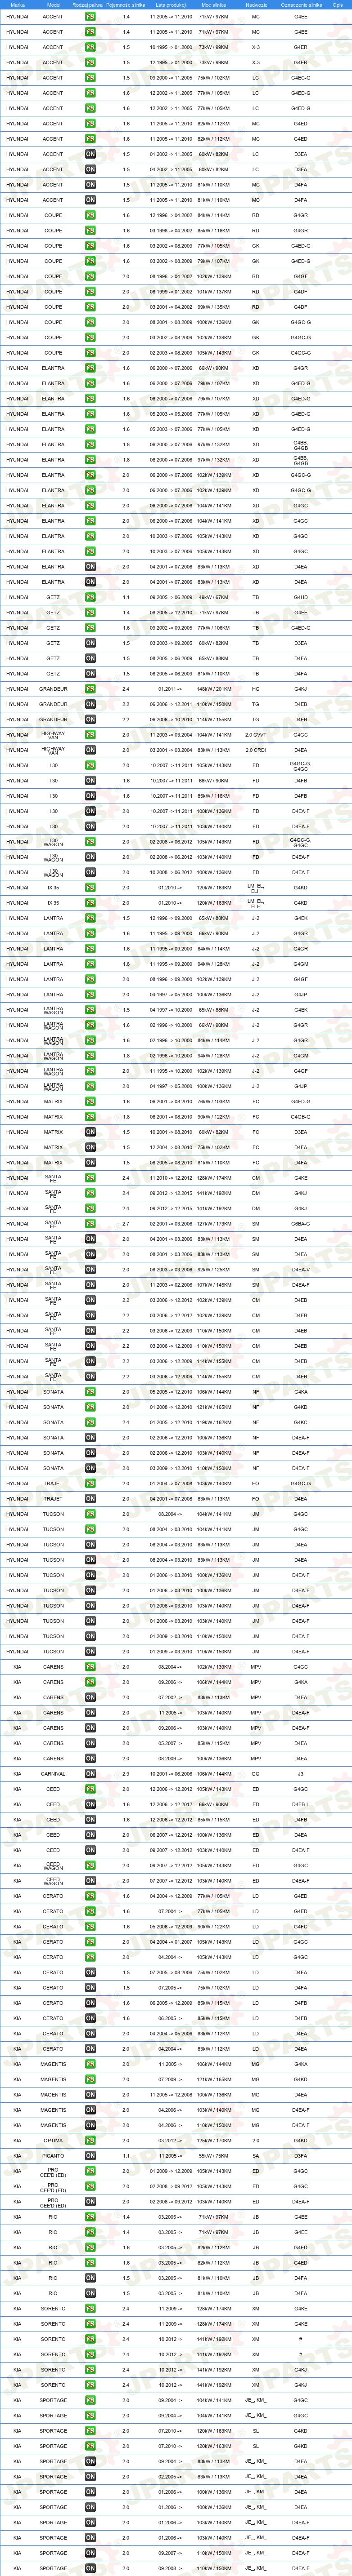The width and height of the screenshot is (352, 2576).
Task: Click petrol icon in GETZ 1.1 G4HD row
Action: pos(90,597)
